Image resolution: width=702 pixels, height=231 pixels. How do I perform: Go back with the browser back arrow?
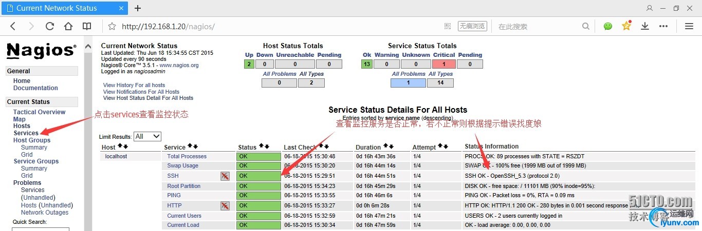point(13,26)
